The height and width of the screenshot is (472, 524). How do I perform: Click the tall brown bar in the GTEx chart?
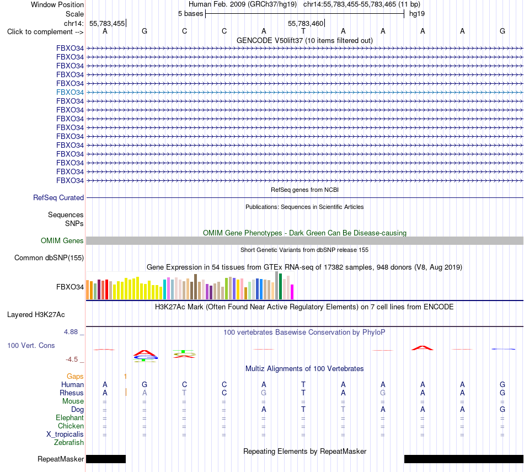pos(195,287)
